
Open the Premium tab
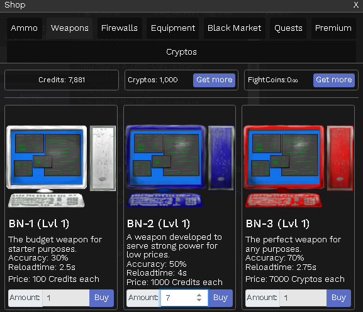tap(333, 28)
